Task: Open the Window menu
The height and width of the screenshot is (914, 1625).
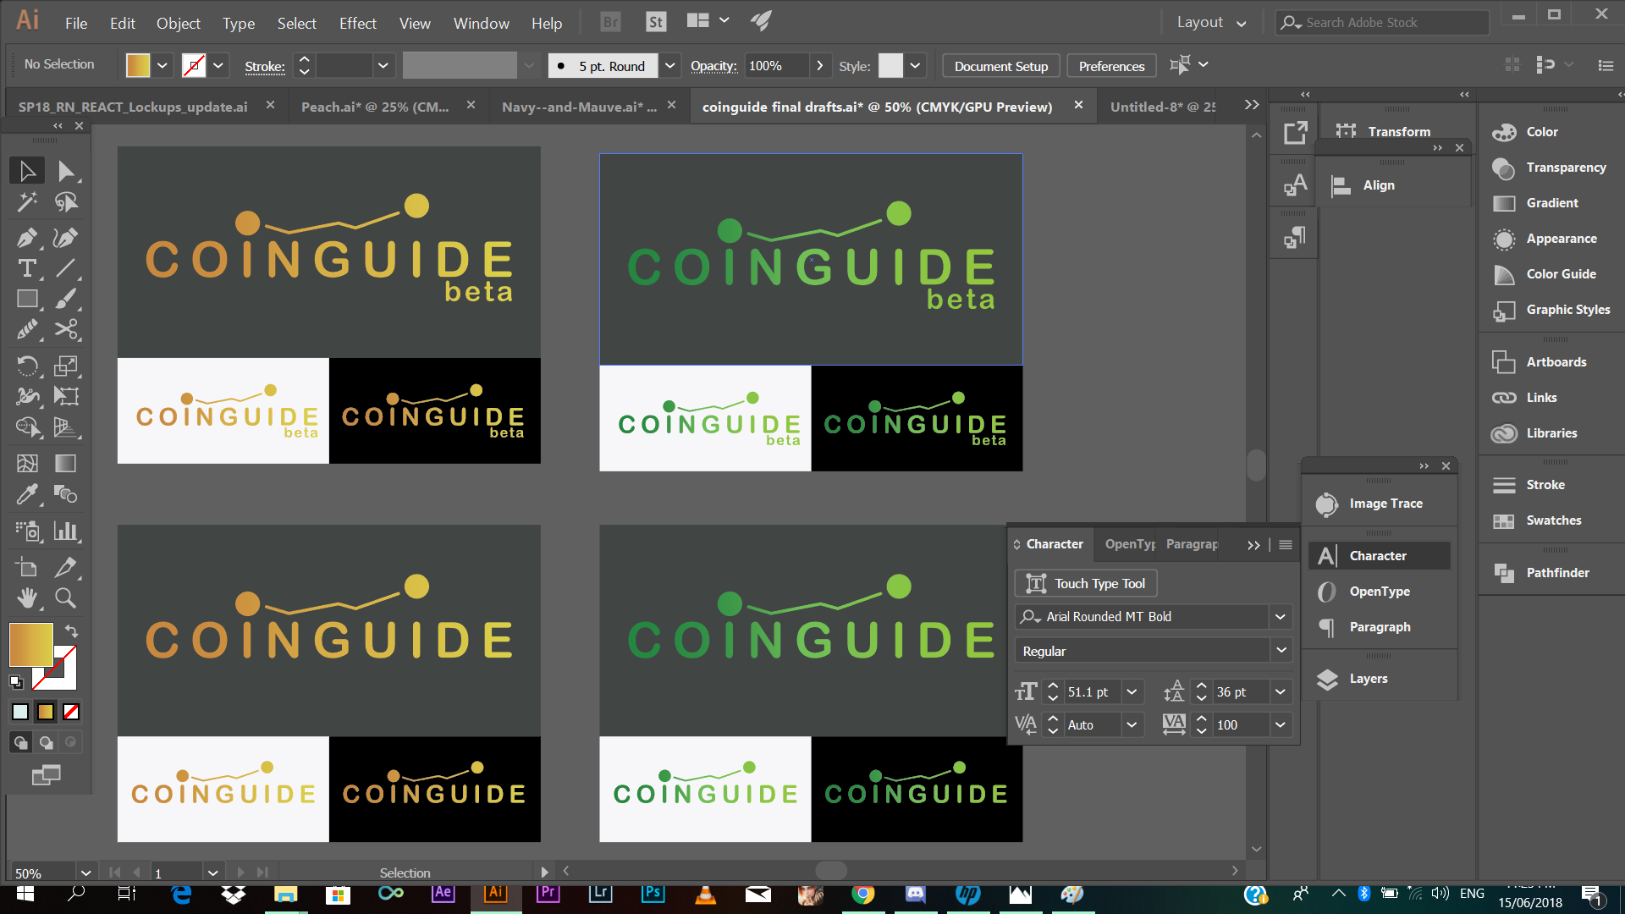Action: click(481, 24)
